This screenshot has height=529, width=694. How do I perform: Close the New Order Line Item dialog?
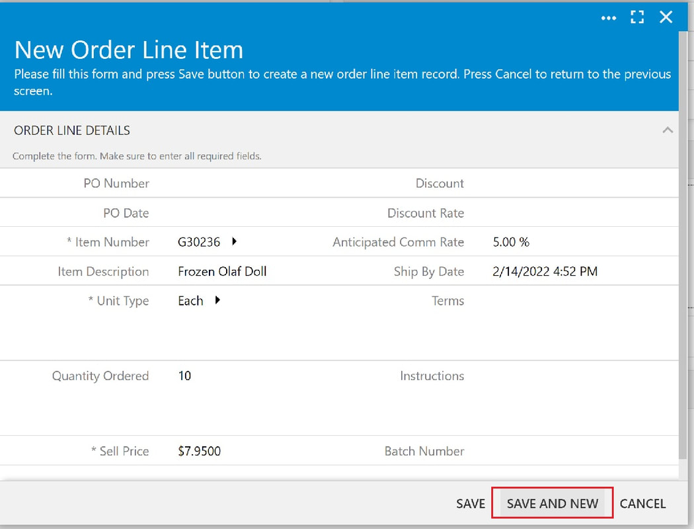pyautogui.click(x=666, y=17)
